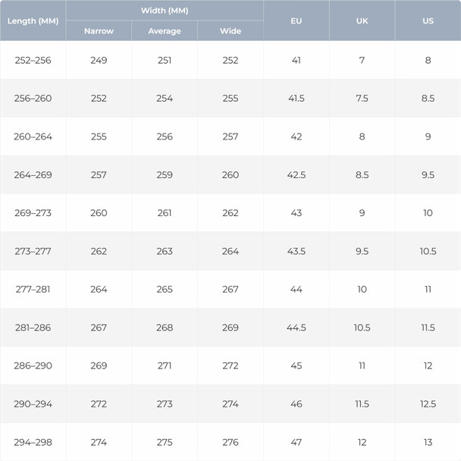
Task: Click the Length (MM) column header
Action: (33, 20)
